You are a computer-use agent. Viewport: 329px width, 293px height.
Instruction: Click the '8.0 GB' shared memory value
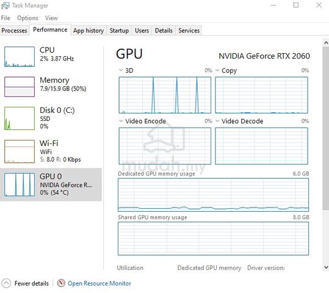[x=301, y=217]
